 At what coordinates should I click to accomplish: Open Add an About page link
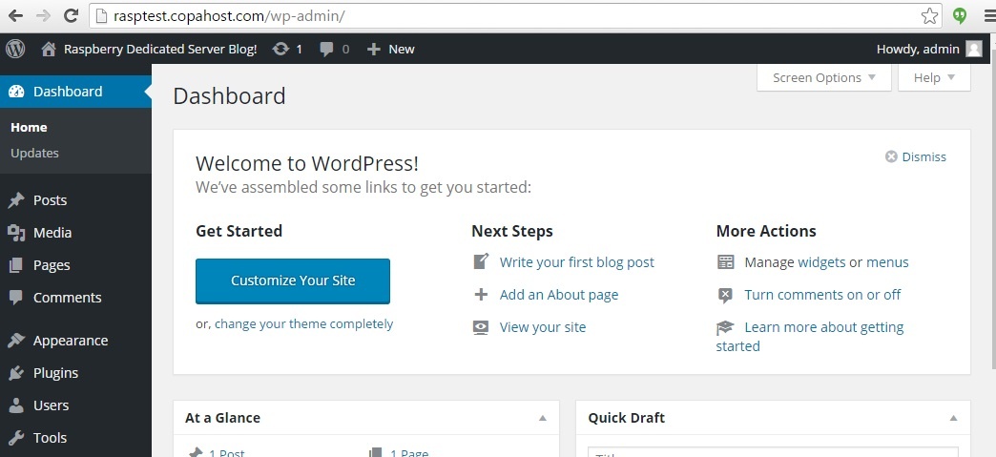pos(559,295)
